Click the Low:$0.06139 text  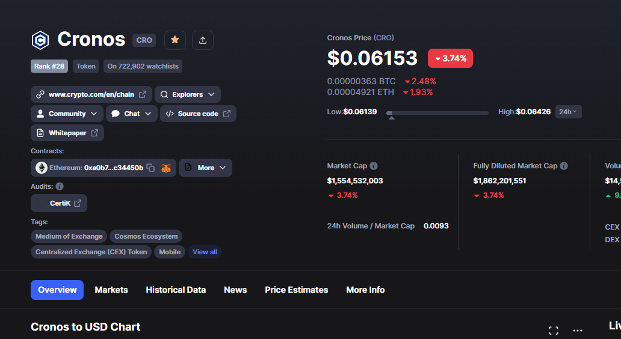[351, 112]
